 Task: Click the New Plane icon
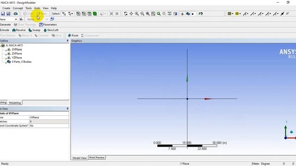[x=21, y=19]
